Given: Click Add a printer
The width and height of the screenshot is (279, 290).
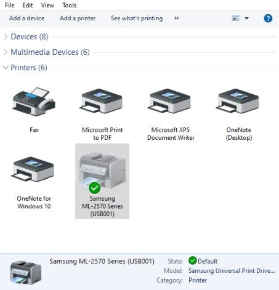Looking at the screenshot, I should pyautogui.click(x=78, y=18).
